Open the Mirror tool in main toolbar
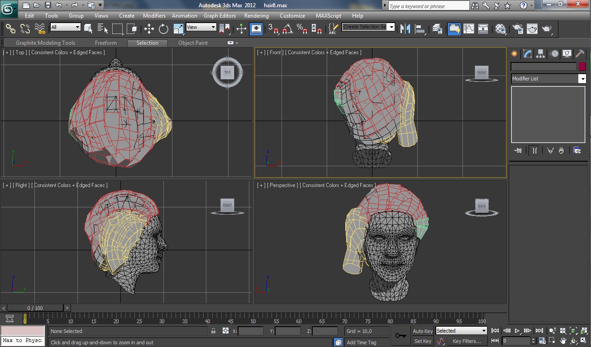 tap(405, 29)
